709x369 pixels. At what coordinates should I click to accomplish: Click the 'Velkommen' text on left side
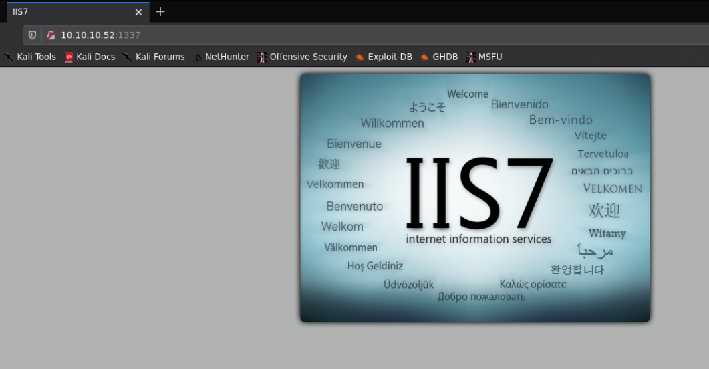(335, 184)
